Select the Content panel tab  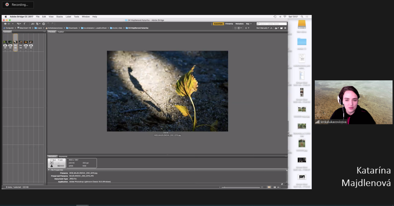(7, 32)
